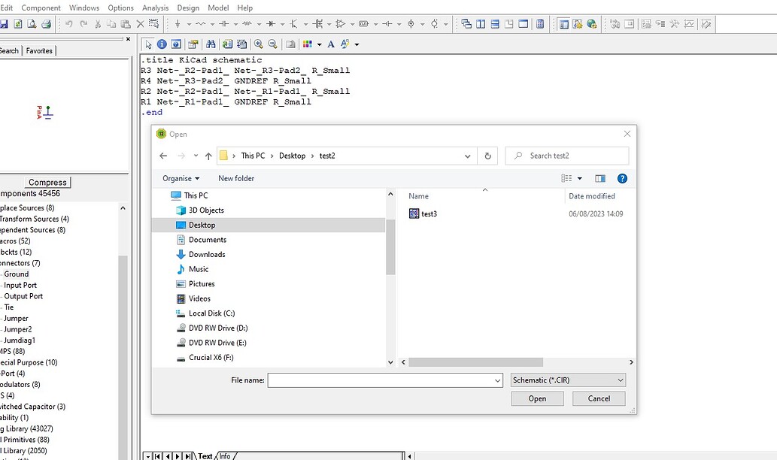Screen dimensions: 777x460
Task: Select the arrow selection tool
Action: 148,44
